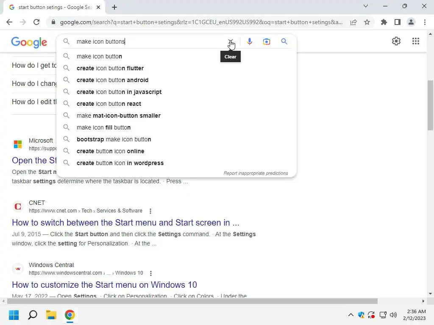Image resolution: width=434 pixels, height=325 pixels.
Task: Pick 'make mat-icon-button smaller' suggestion
Action: point(176,116)
